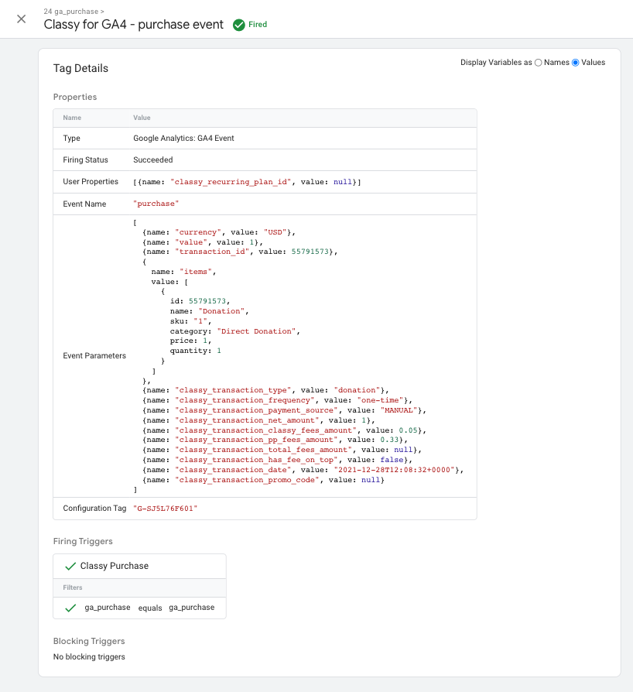Click the 'Firing Status' row label
Viewport: 633px width, 692px height.
[85, 159]
